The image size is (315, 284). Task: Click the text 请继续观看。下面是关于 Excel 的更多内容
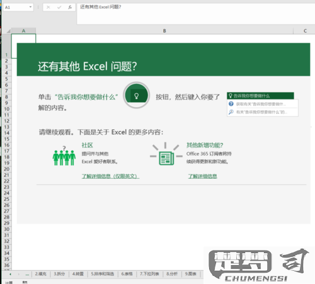(x=101, y=132)
